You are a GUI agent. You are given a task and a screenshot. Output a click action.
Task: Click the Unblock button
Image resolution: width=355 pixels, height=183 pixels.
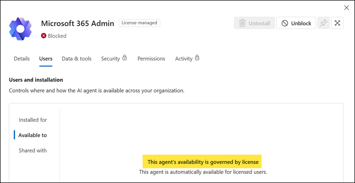296,23
